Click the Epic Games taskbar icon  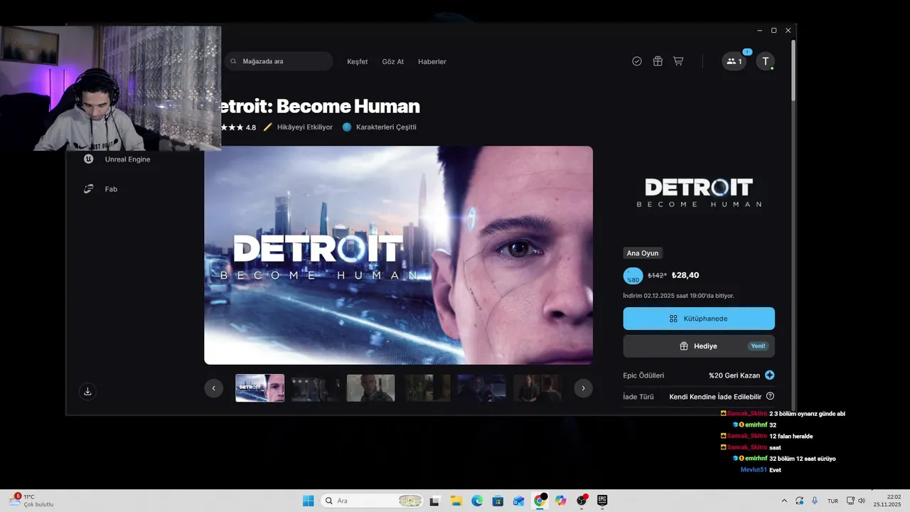tap(602, 501)
